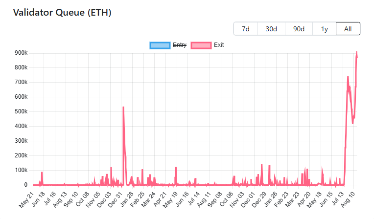Viewport: 374px width, 219px height.
Task: Click the peak near 900k at chart end
Action: [x=357, y=52]
